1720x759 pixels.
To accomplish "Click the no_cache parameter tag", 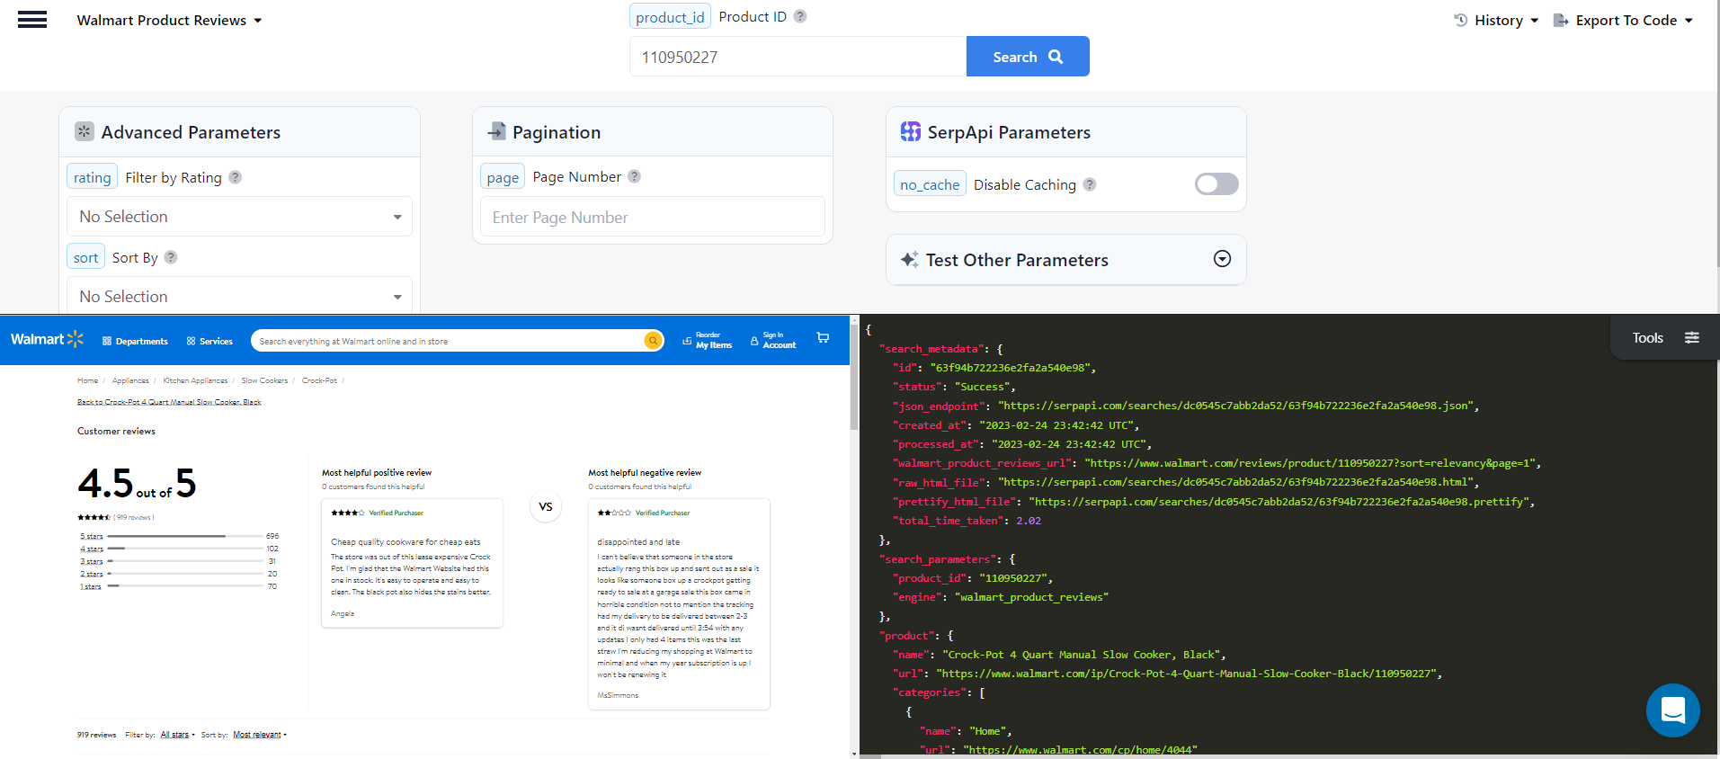I will coord(930,184).
